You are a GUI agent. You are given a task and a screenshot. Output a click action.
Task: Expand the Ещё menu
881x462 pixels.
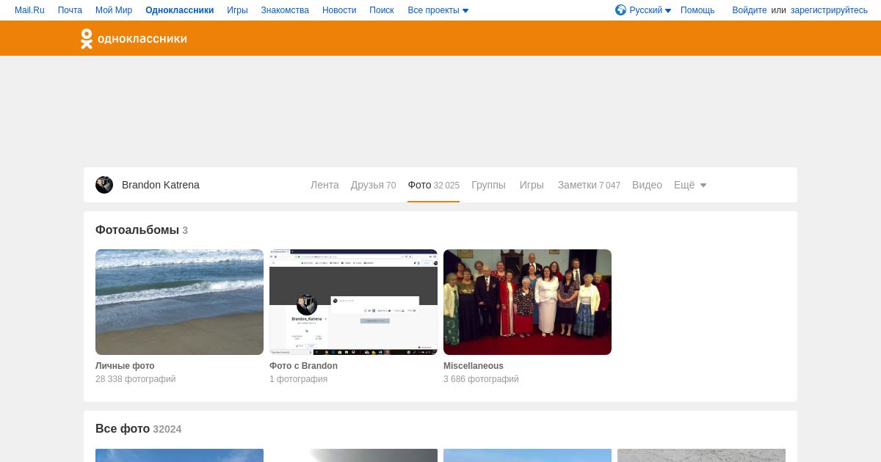[x=690, y=185]
